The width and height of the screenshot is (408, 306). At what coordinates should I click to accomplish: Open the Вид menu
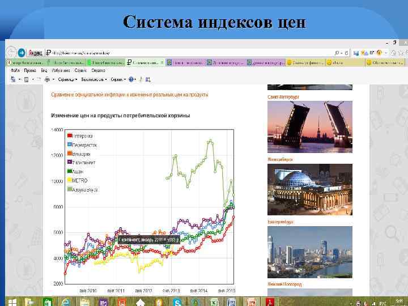pyautogui.click(x=44, y=70)
